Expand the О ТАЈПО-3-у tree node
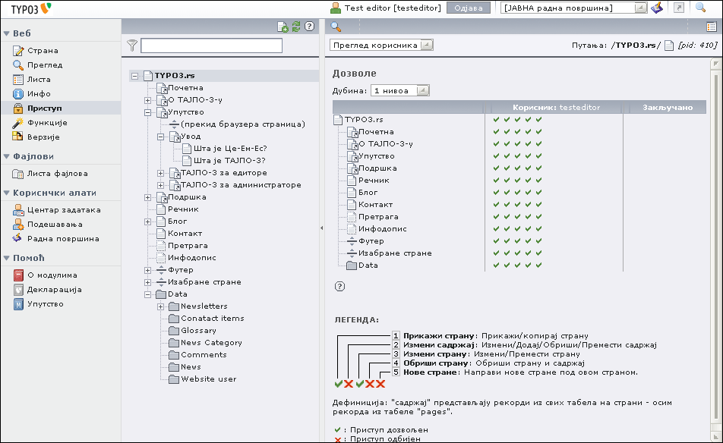Image resolution: width=723 pixels, height=443 pixels. (x=147, y=100)
